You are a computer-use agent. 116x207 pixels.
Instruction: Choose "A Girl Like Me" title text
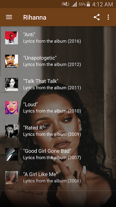40,174
